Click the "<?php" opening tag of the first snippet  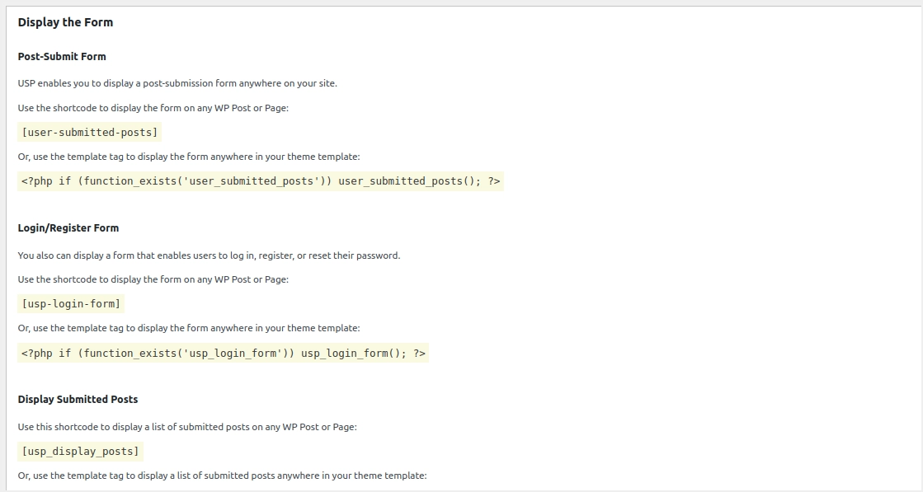click(x=36, y=181)
